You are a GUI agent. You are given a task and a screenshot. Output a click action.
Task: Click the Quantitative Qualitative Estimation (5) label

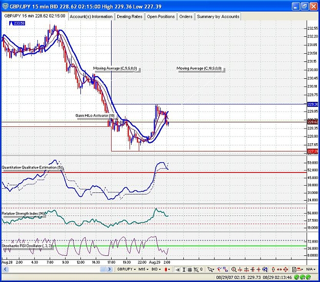pos(32,167)
